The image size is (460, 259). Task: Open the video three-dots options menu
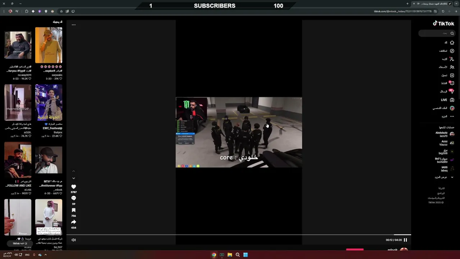click(x=74, y=25)
